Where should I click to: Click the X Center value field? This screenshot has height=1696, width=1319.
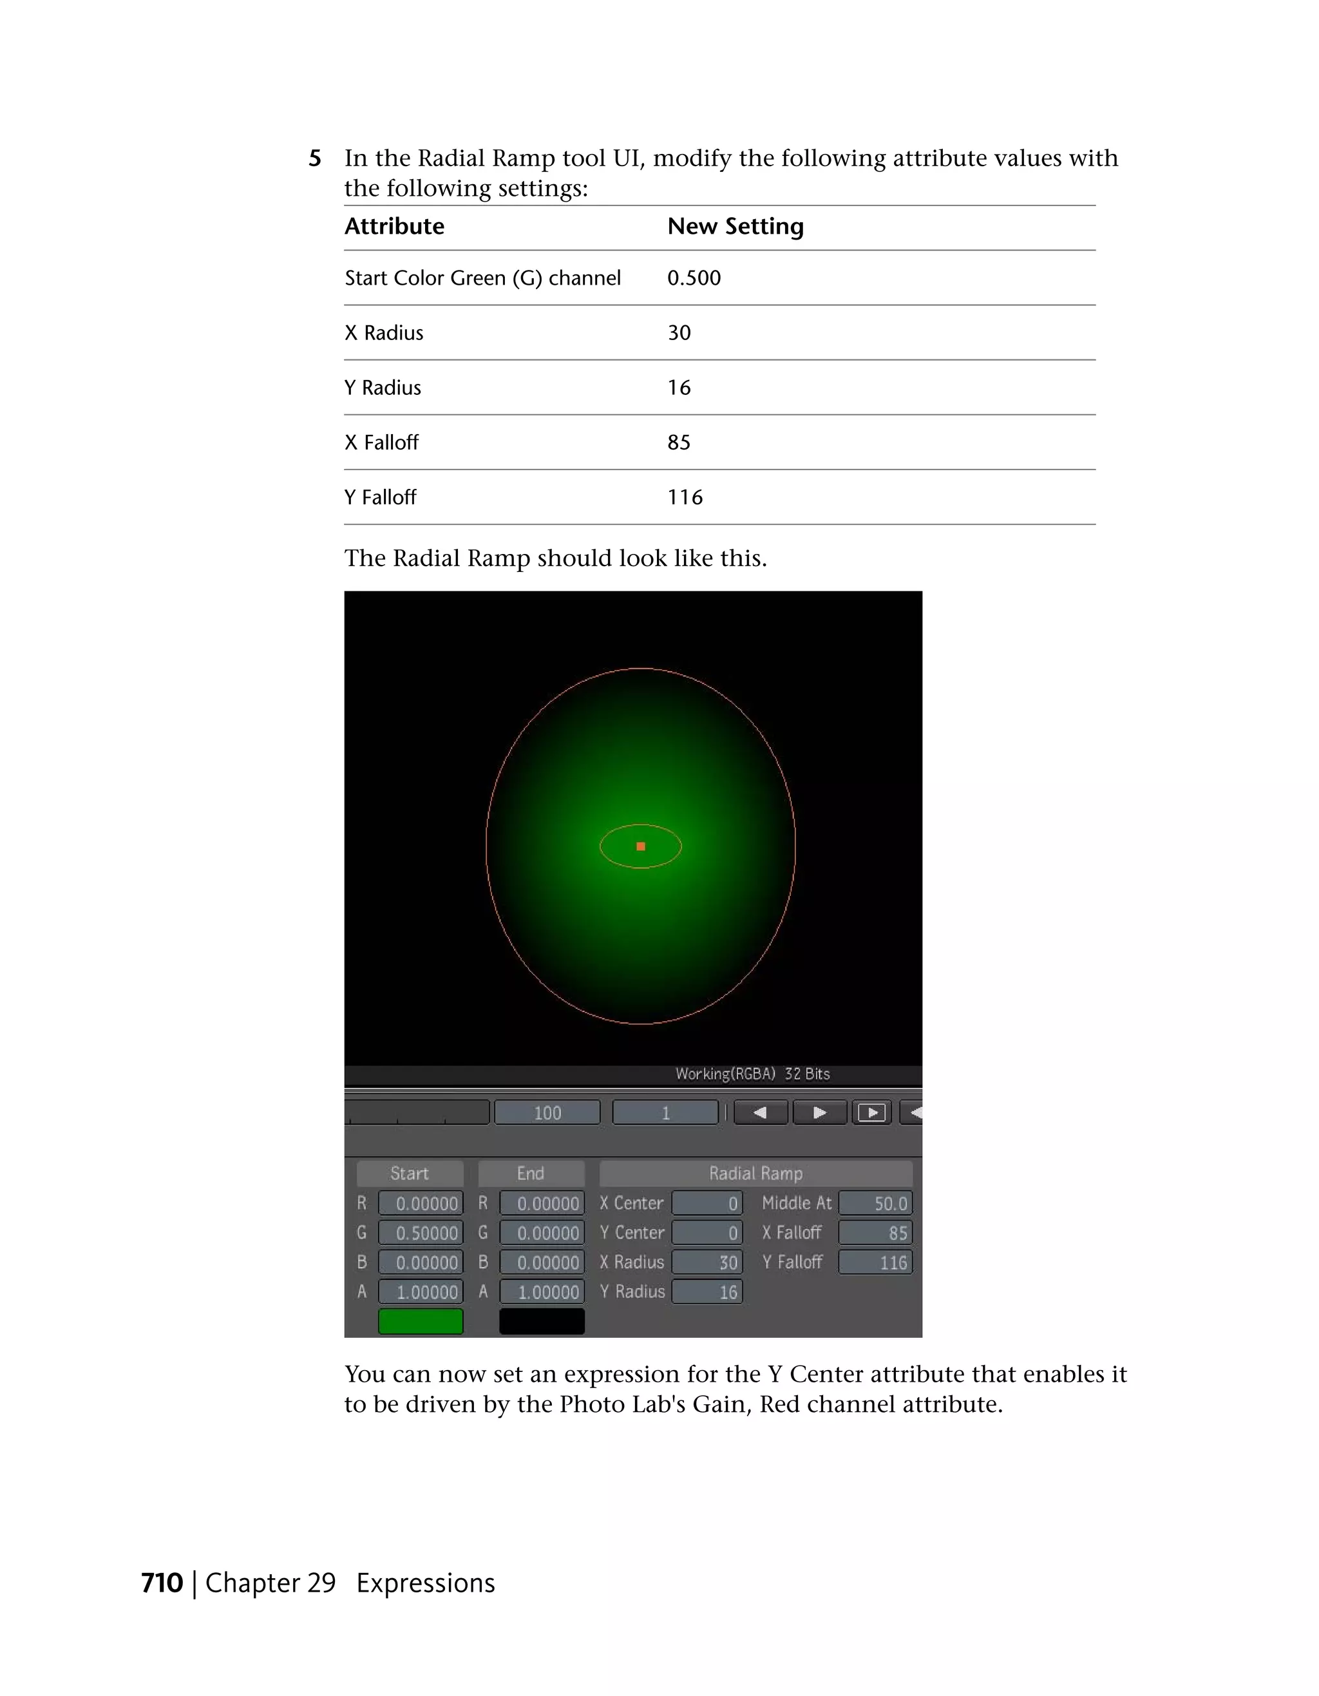[707, 1203]
